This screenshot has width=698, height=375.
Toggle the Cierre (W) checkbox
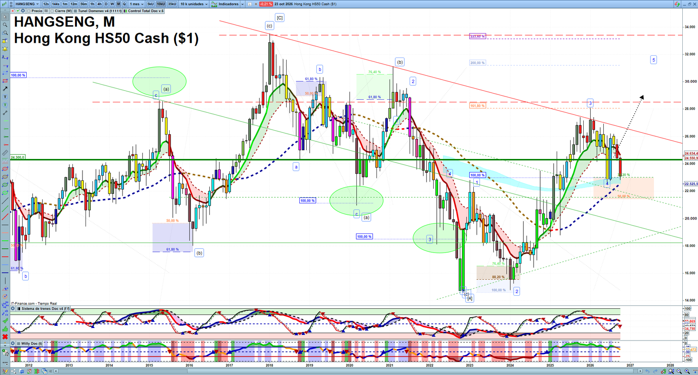(52, 11)
